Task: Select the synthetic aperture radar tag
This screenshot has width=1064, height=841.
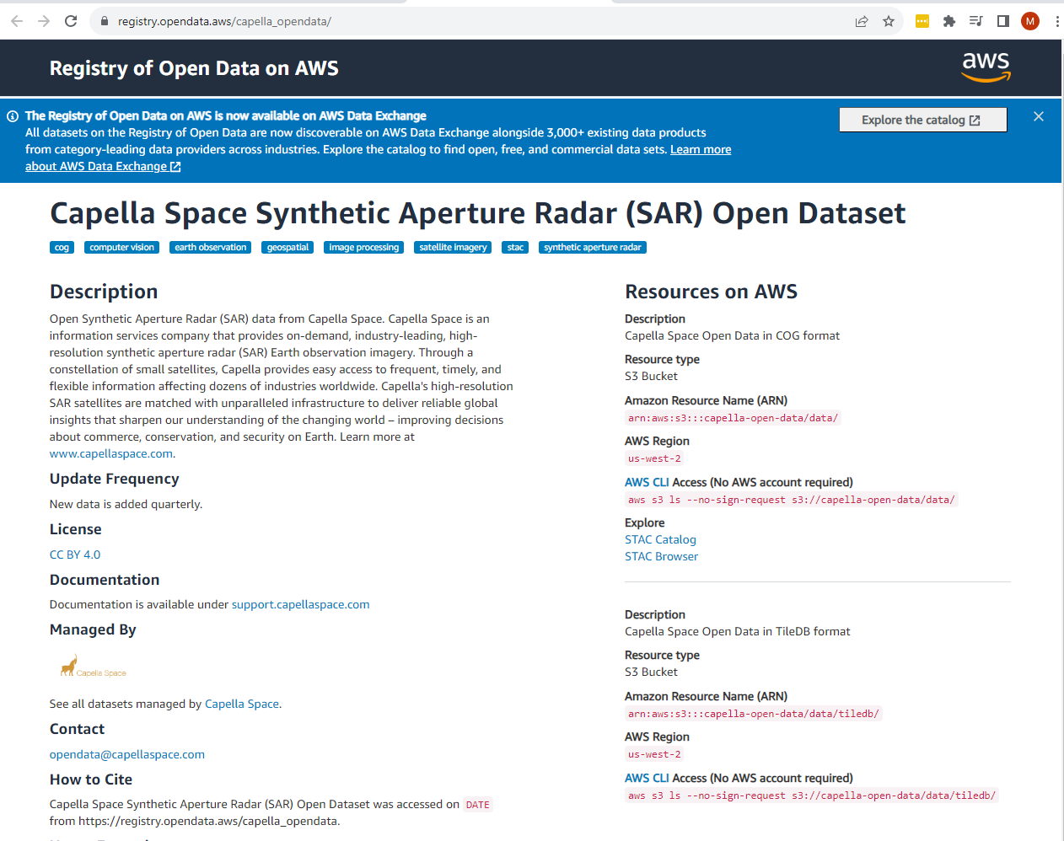Action: tap(593, 248)
